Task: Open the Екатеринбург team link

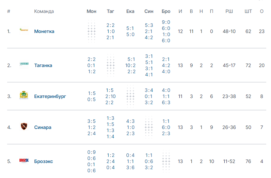Action: point(50,96)
